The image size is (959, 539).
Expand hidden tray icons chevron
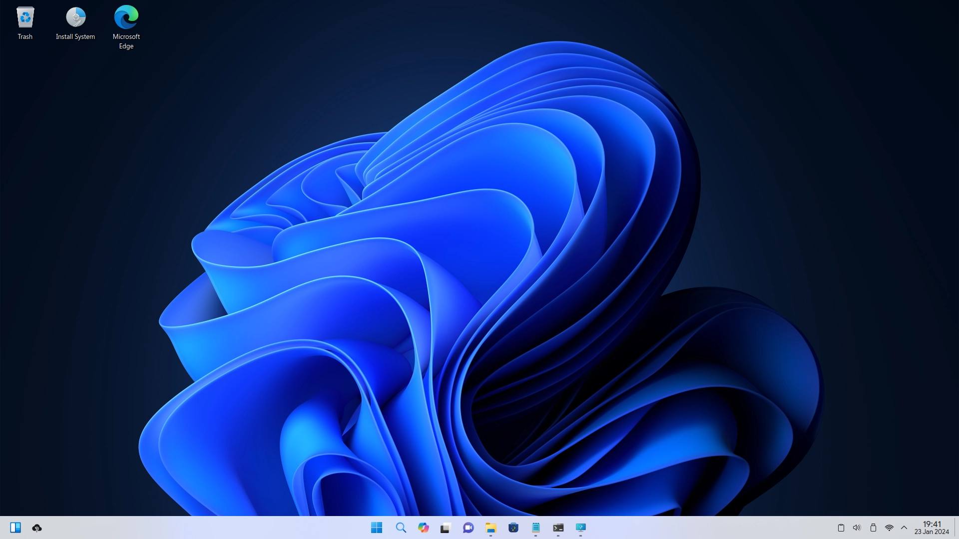pos(904,528)
